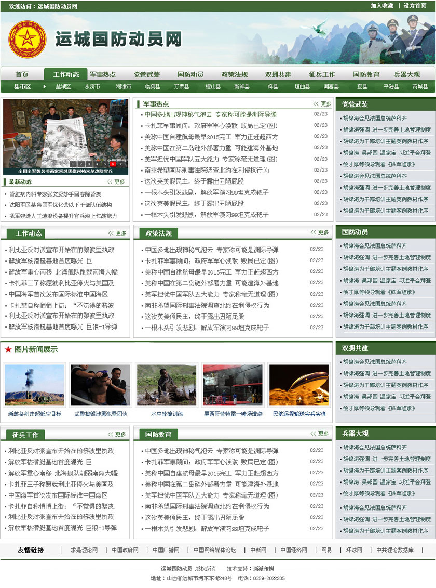This screenshot has height=588, width=436.
Task: Open 水中摔擒训练 photo thumbnail
Action: 167,384
